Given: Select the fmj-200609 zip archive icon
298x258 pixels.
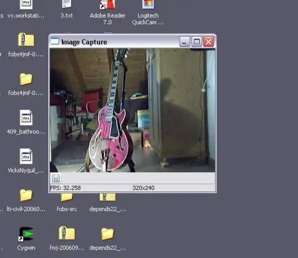Looking at the screenshot, I should tap(67, 233).
